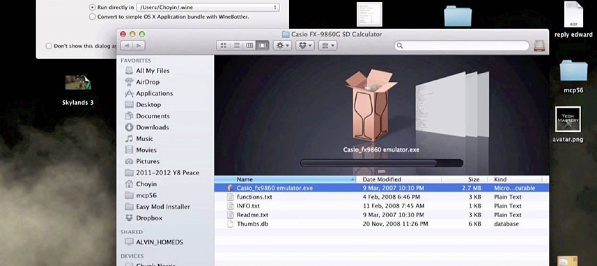The image size is (597, 266).
Task: Open All My Files in sidebar
Action: (x=153, y=70)
